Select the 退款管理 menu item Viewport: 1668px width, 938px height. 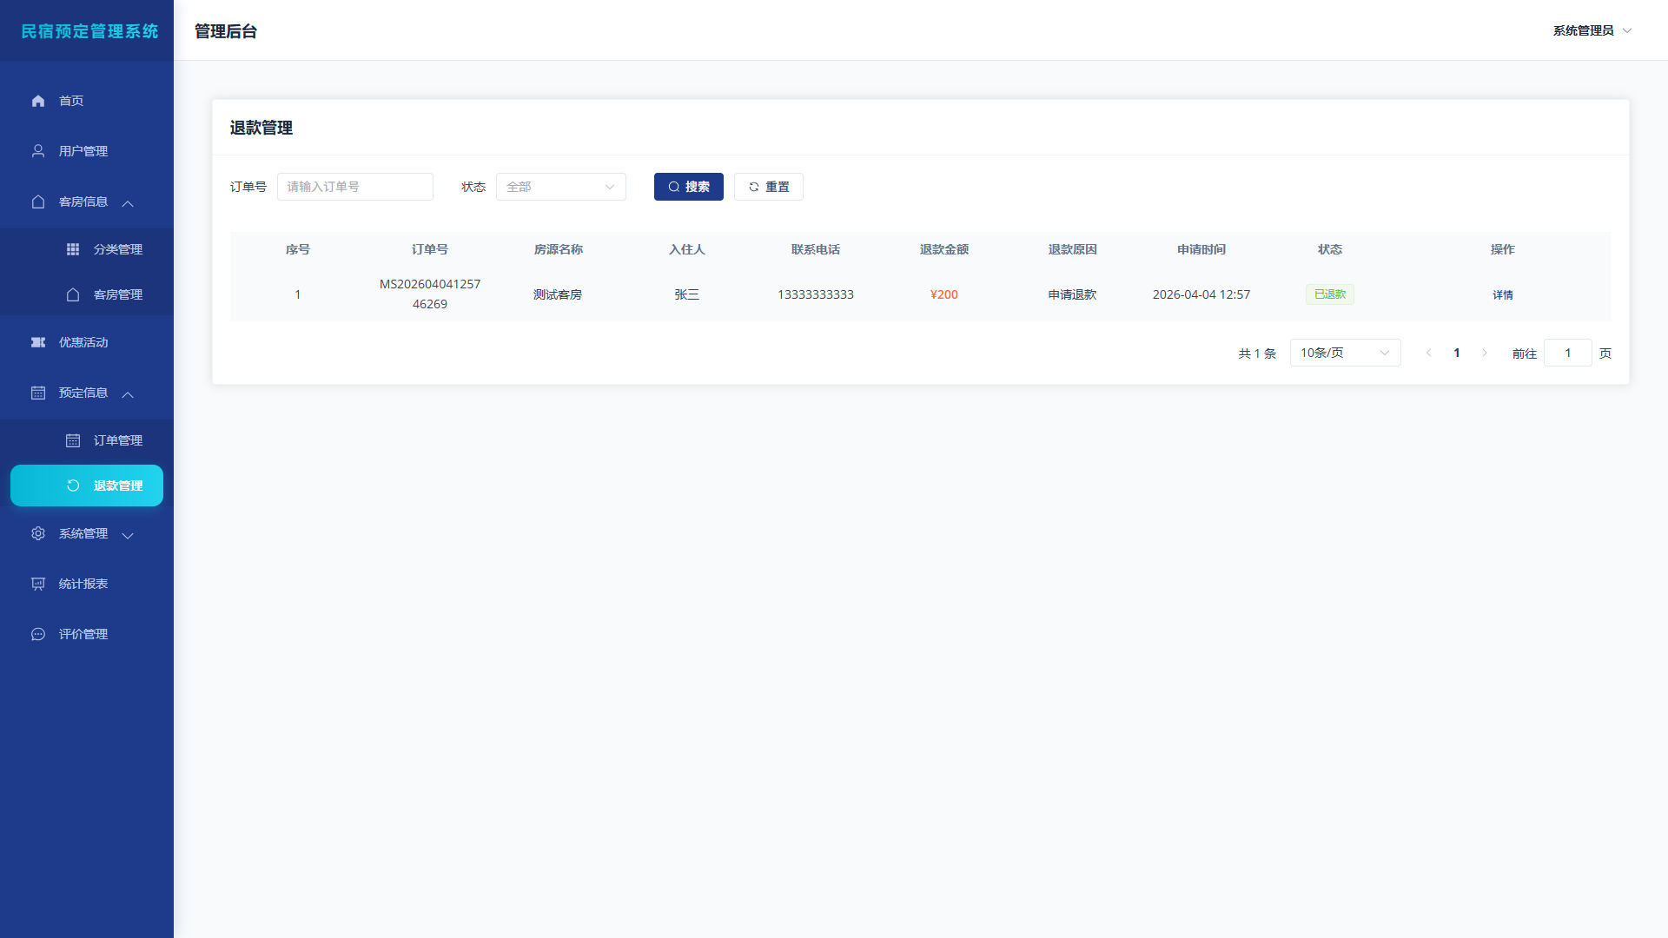(87, 486)
